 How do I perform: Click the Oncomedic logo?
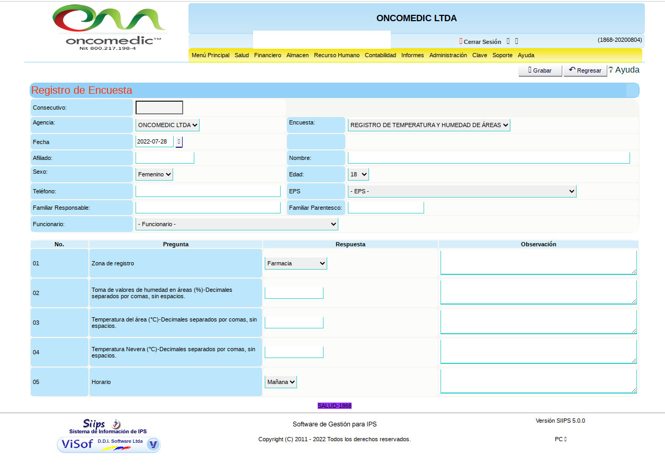pyautogui.click(x=110, y=28)
